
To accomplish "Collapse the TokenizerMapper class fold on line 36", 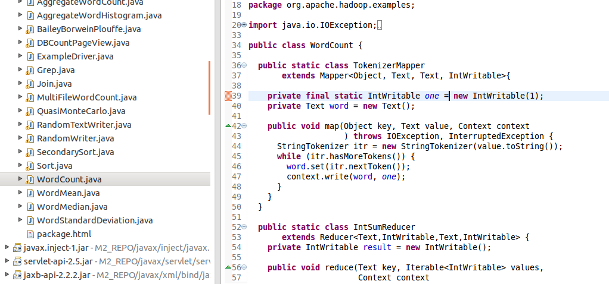I will [x=244, y=65].
